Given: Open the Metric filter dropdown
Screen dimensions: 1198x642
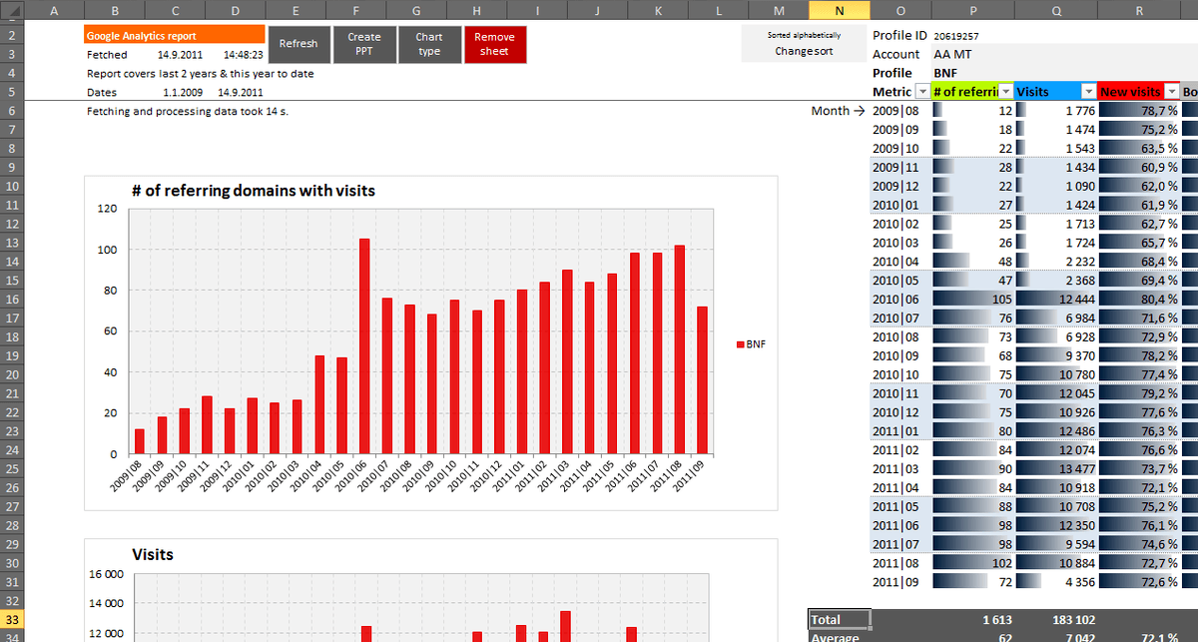Looking at the screenshot, I should (x=921, y=92).
